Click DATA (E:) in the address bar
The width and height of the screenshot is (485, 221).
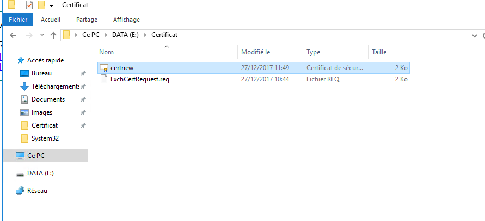[125, 35]
